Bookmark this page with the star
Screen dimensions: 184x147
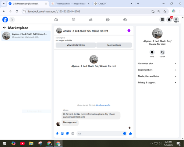click(164, 11)
